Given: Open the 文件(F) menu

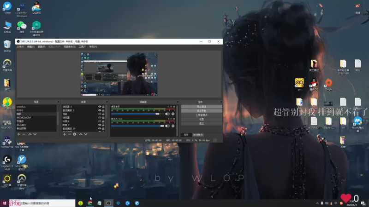Looking at the screenshot, I should point(20,47).
